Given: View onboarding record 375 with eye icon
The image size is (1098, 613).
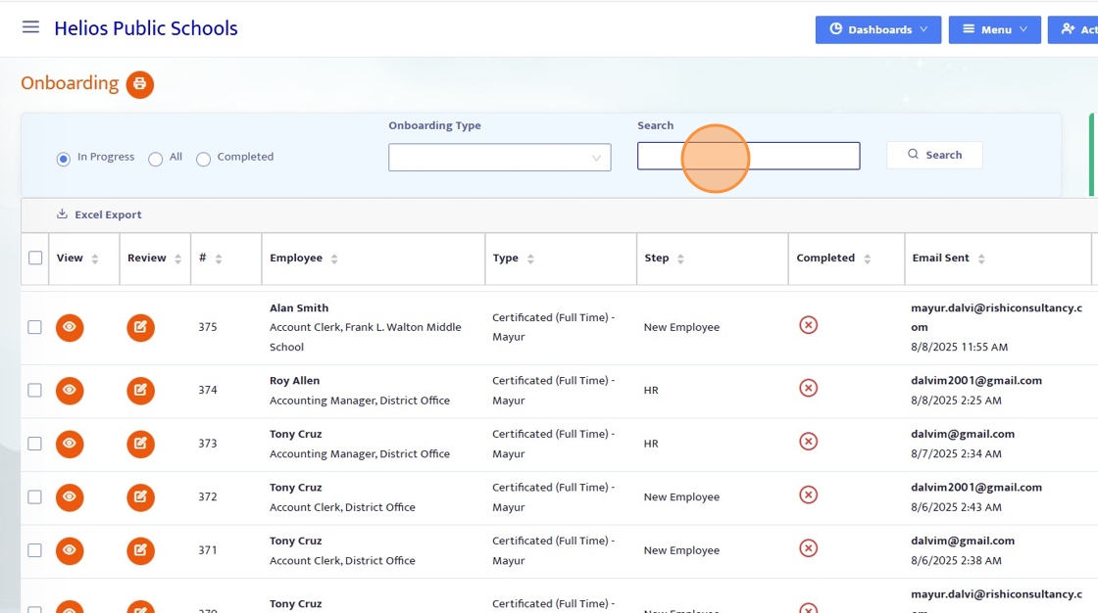Looking at the screenshot, I should (70, 327).
